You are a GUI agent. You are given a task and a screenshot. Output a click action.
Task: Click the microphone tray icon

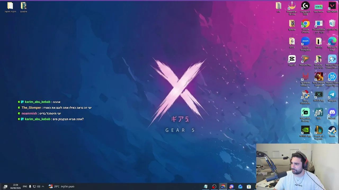click(x=30, y=187)
